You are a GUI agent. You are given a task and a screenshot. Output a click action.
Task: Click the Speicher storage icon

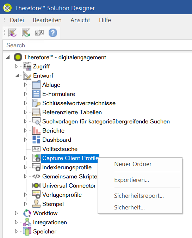pyautogui.click(x=27, y=231)
